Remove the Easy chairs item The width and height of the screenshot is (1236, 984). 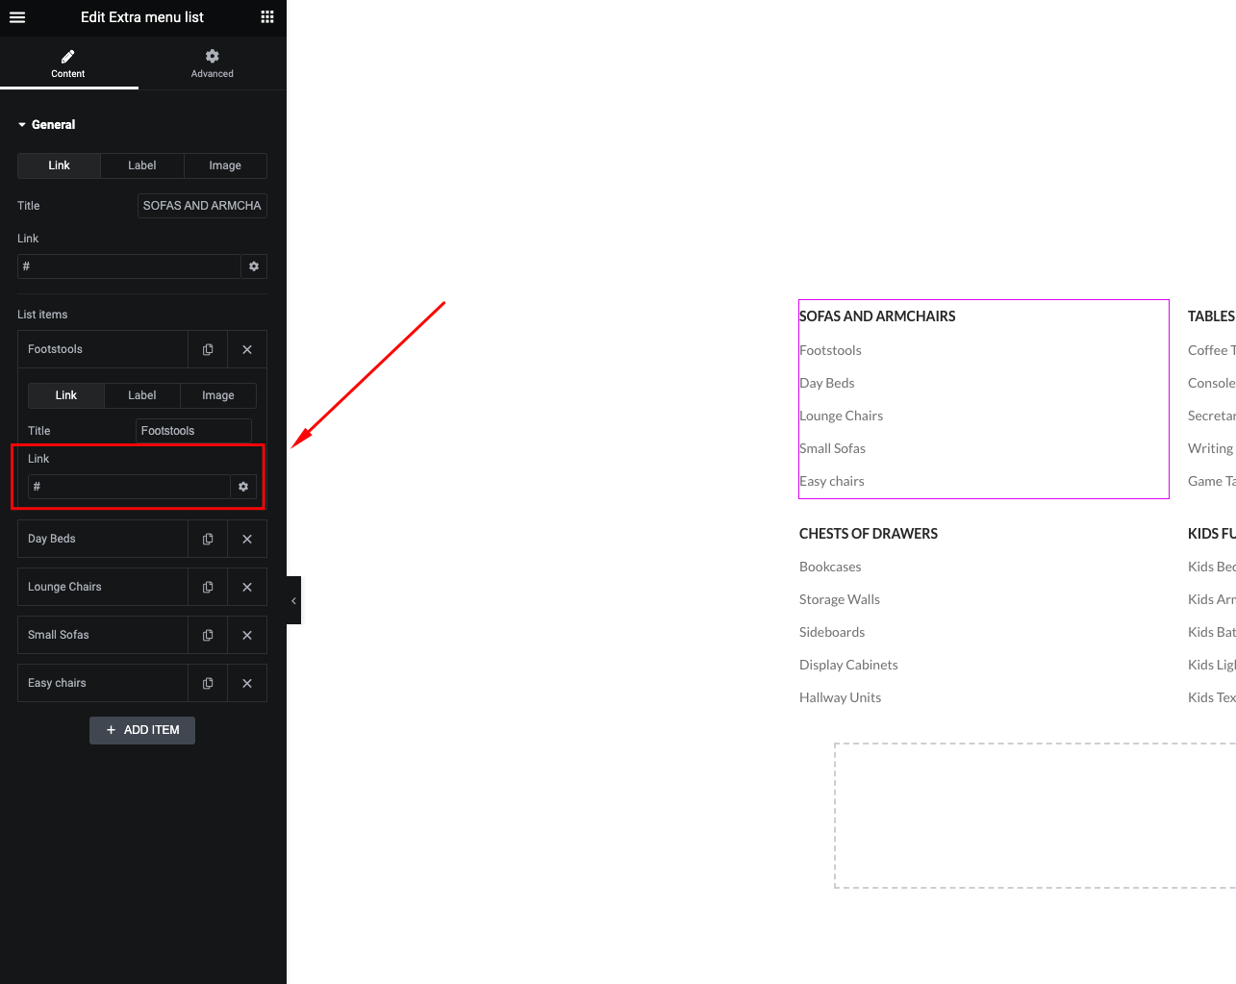tap(247, 683)
